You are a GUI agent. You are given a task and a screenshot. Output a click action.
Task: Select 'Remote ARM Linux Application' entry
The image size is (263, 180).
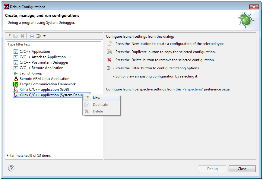[x=44, y=79]
